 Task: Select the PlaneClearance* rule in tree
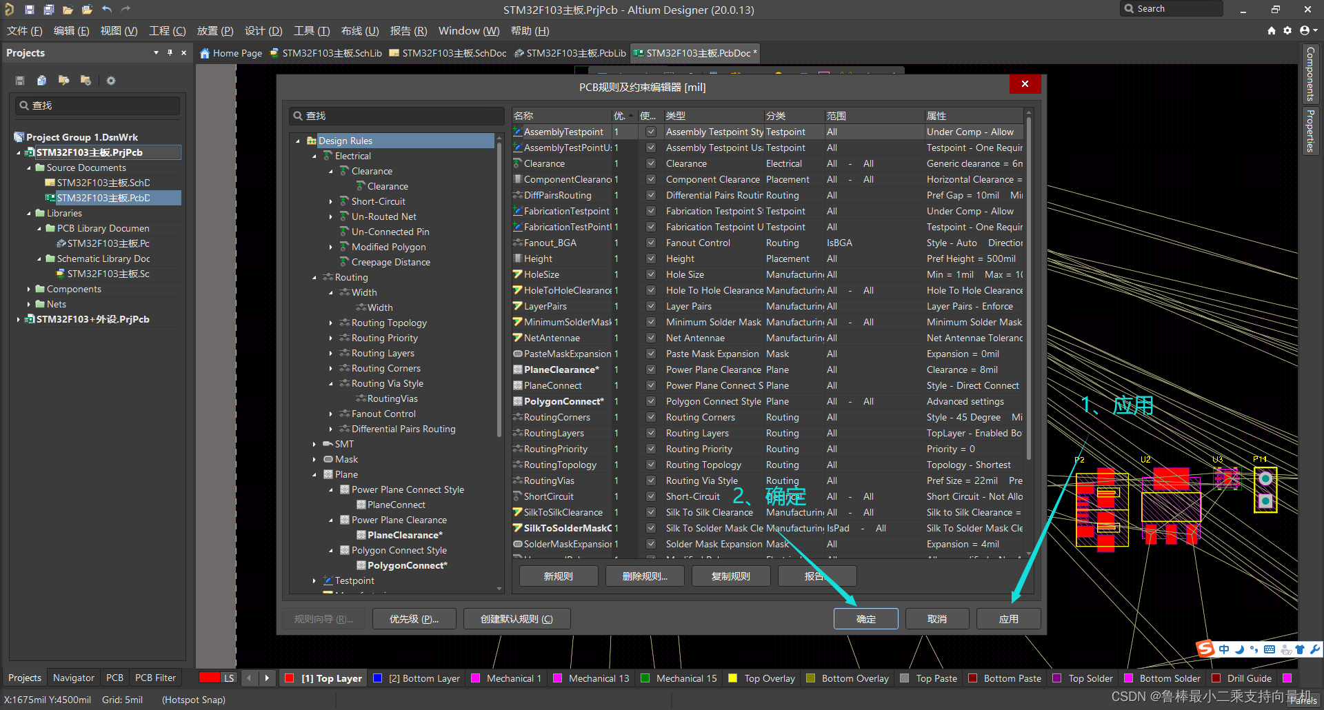click(x=405, y=536)
